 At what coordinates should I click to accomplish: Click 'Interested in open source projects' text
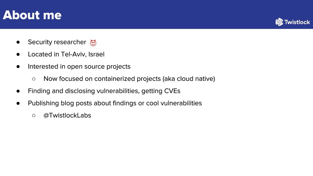tap(79, 66)
